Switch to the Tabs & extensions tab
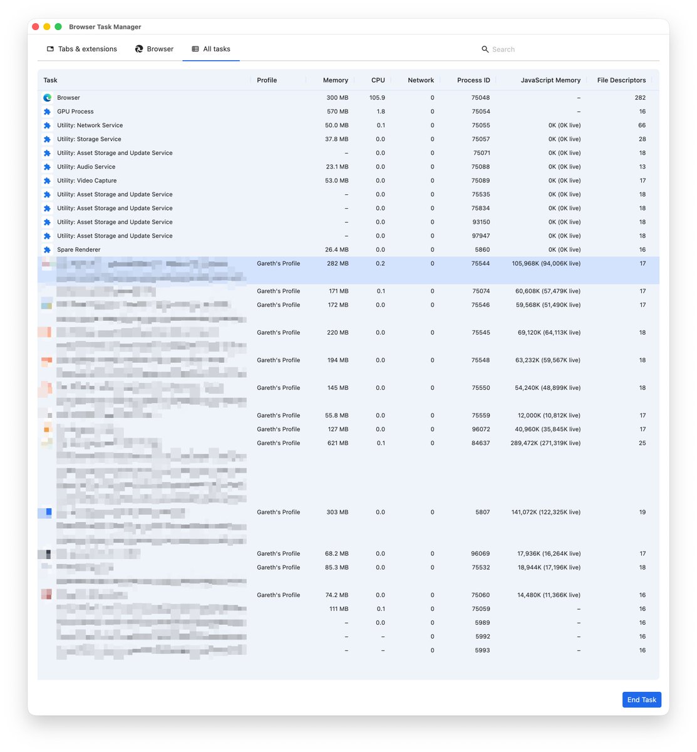The image size is (697, 752). point(82,49)
